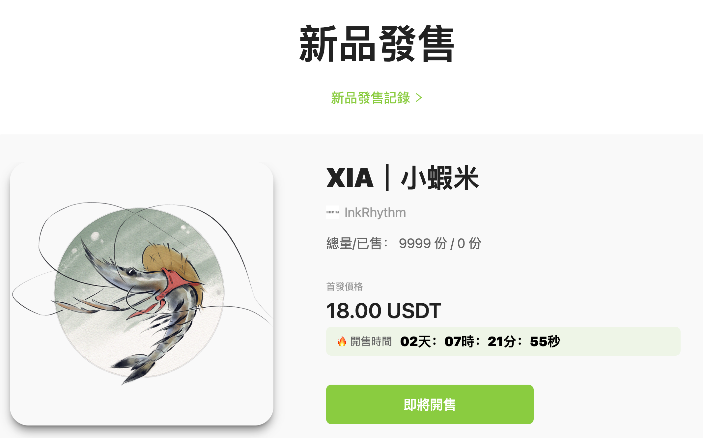Click the InkRhythm creator logo icon
703x438 pixels.
click(x=333, y=212)
